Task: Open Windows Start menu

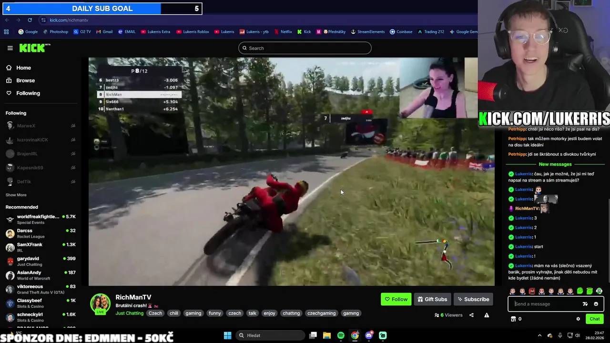Action: click(227, 335)
